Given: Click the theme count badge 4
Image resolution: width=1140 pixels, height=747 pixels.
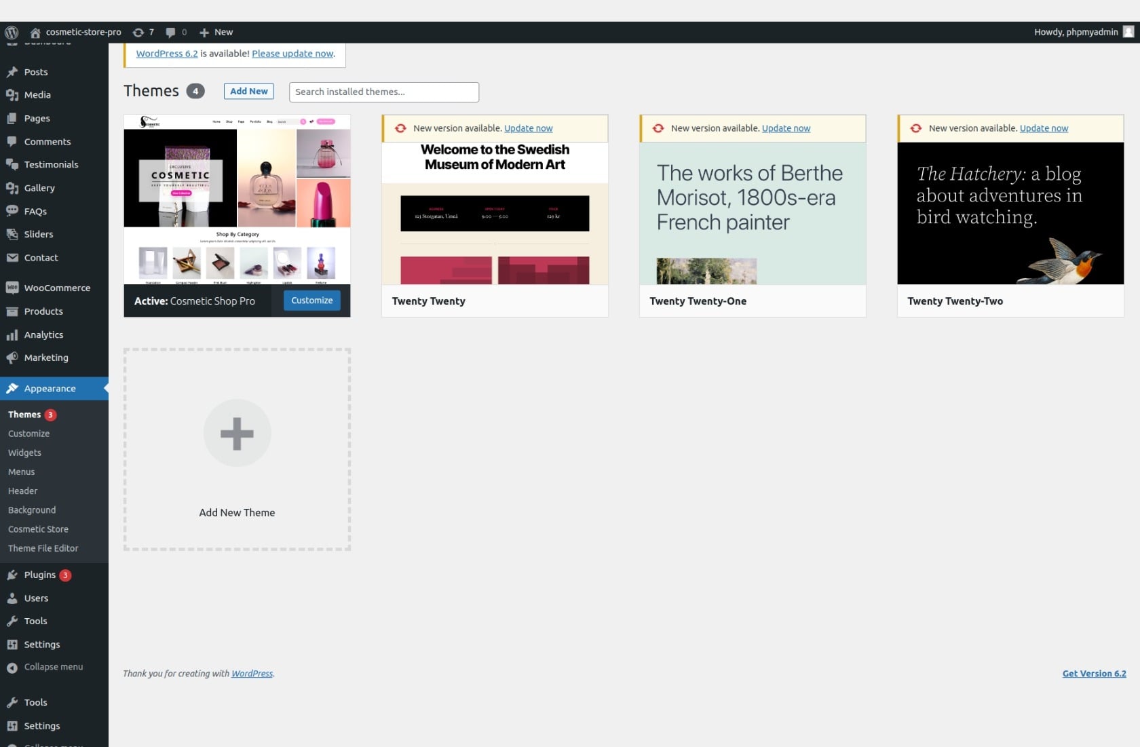Looking at the screenshot, I should pyautogui.click(x=195, y=91).
